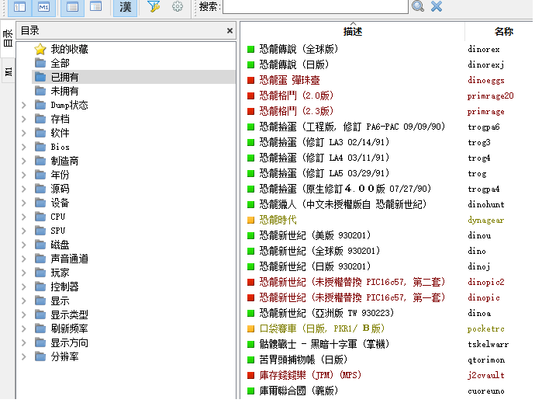Click inside the 搜索 search field
542x403 pixels.
click(x=314, y=6)
